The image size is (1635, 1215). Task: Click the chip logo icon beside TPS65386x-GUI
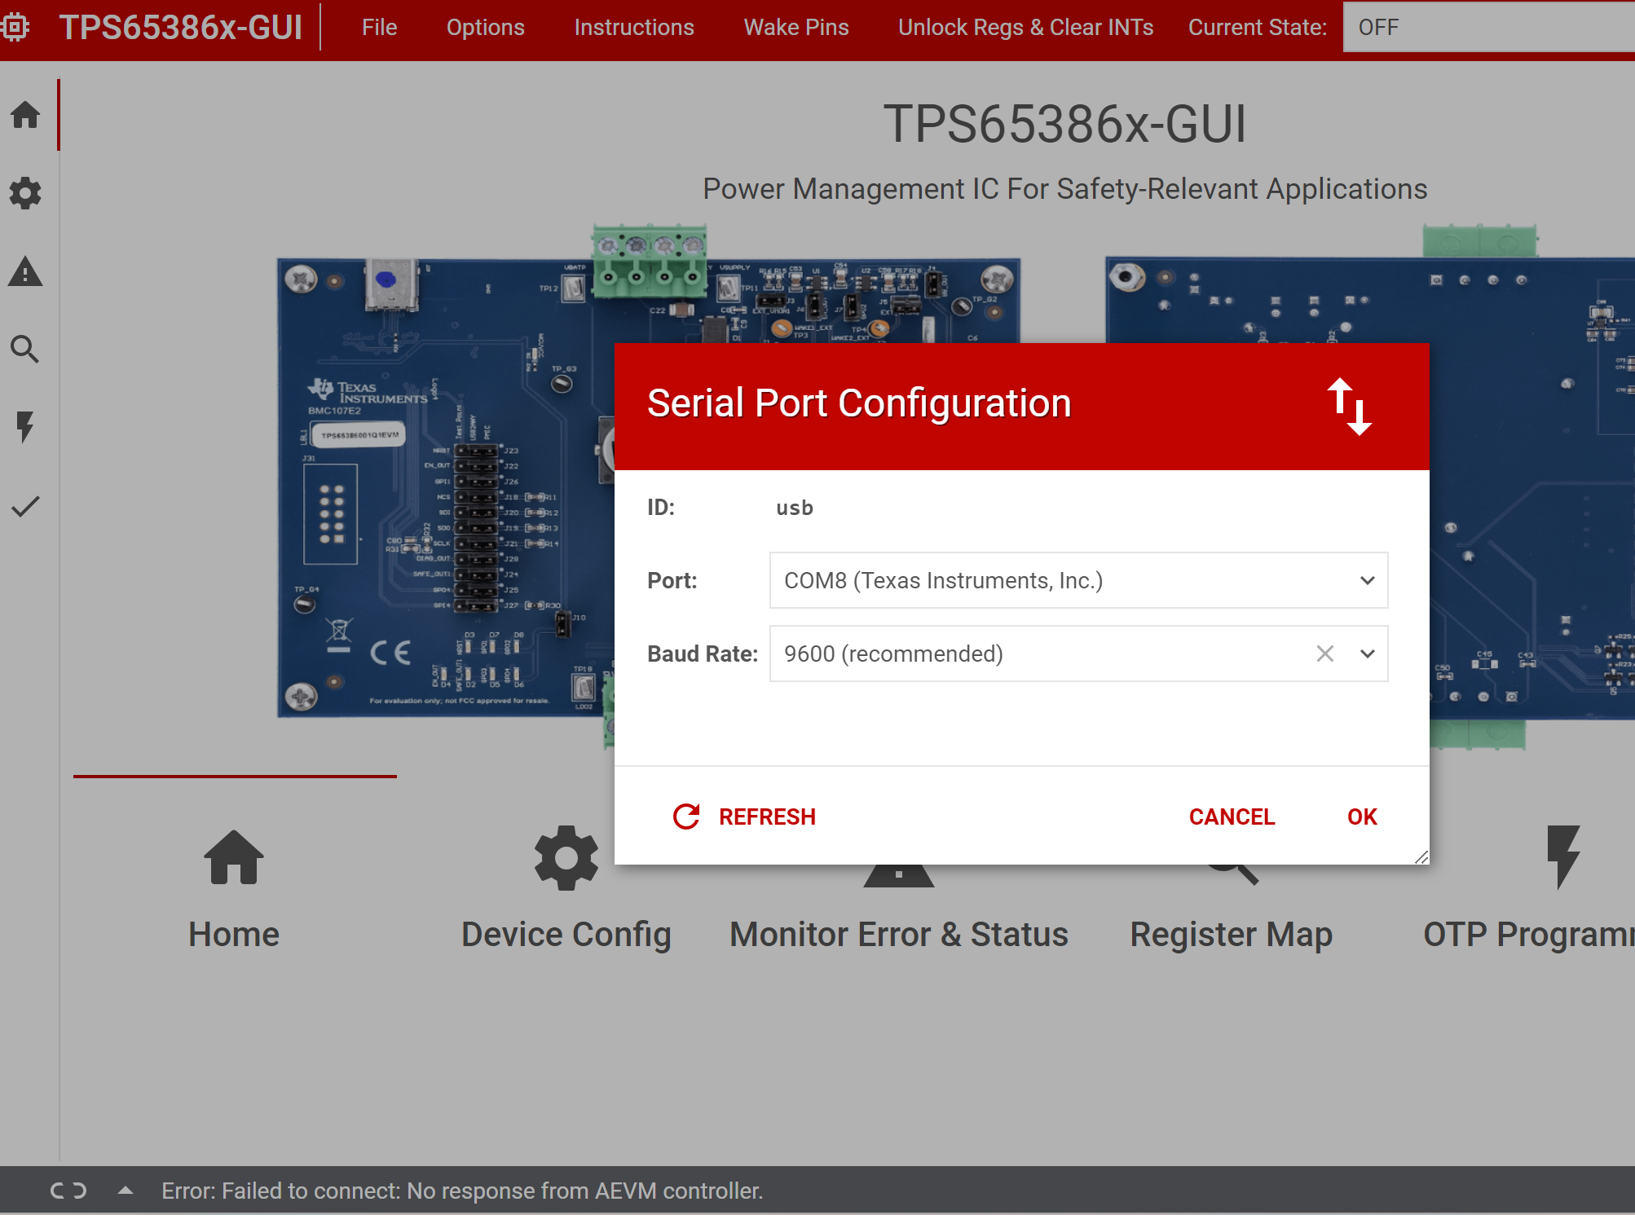click(15, 27)
